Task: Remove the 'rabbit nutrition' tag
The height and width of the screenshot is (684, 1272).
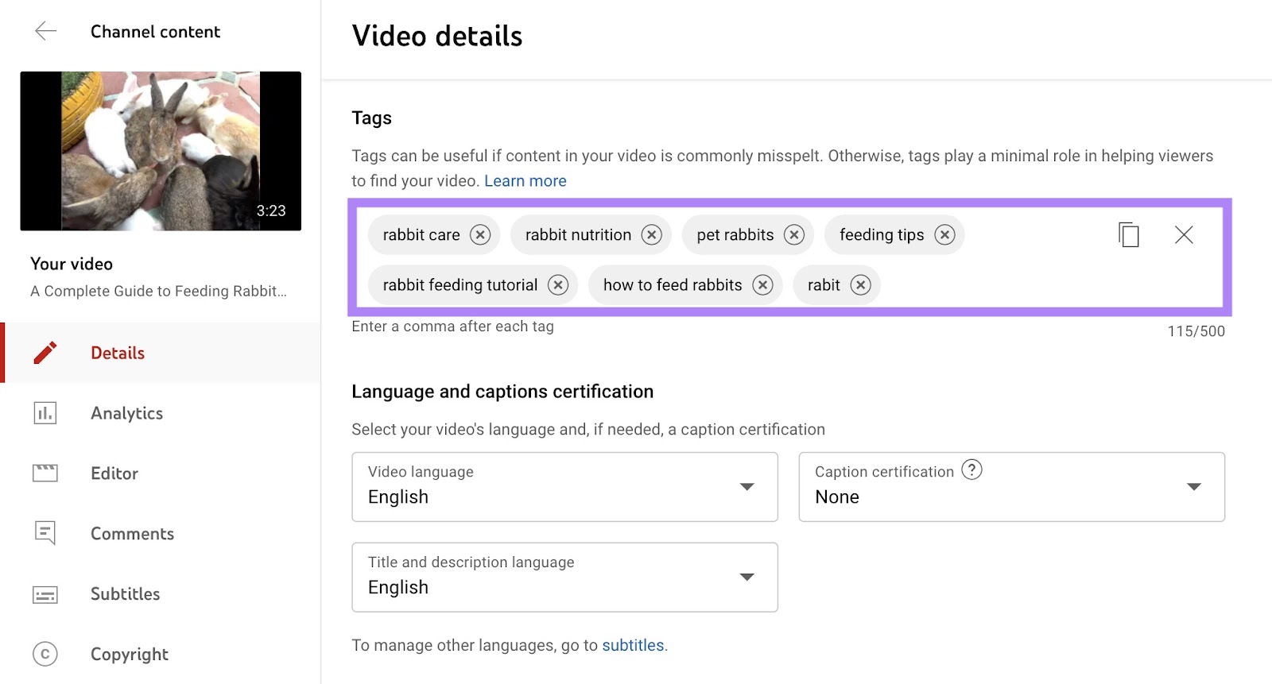Action: coord(652,235)
